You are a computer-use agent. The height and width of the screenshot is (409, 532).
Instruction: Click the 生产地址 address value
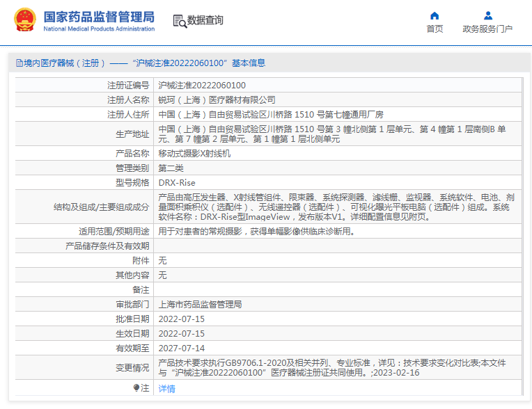pyautogui.click(x=332, y=134)
